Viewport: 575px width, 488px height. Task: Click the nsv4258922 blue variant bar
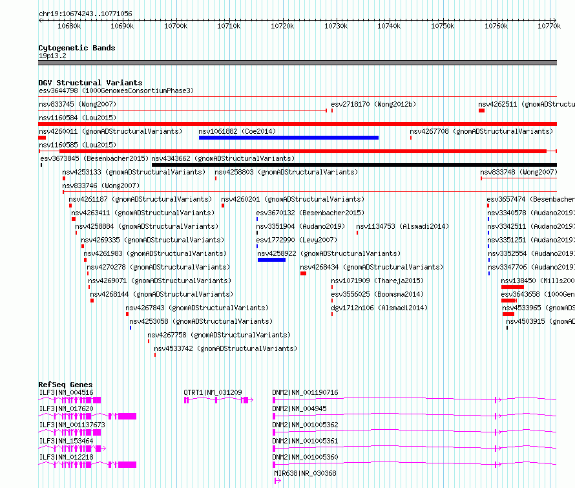click(x=271, y=260)
